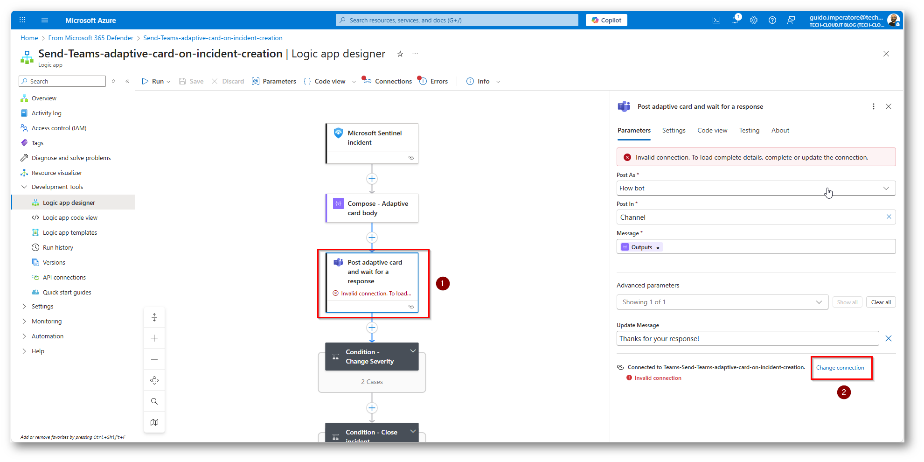Open the Advanced parameters Showing 1 of 1 dropdown
The image size is (924, 462).
723,302
